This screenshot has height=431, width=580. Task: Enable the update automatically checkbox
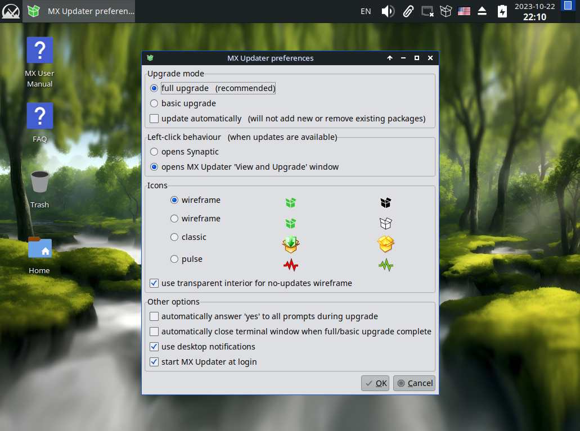click(x=287, y=119)
